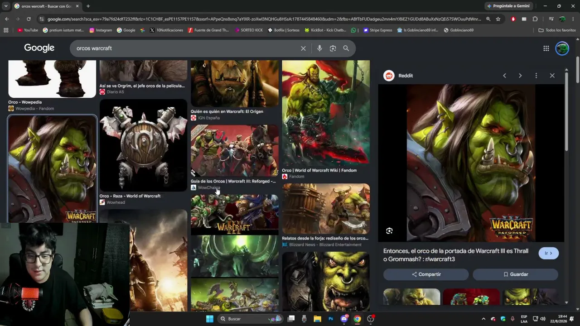The height and width of the screenshot is (326, 580).
Task: Switch the ESP LAA input language indicator
Action: pos(524,319)
